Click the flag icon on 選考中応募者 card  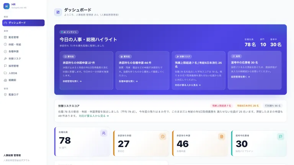(281, 137)
